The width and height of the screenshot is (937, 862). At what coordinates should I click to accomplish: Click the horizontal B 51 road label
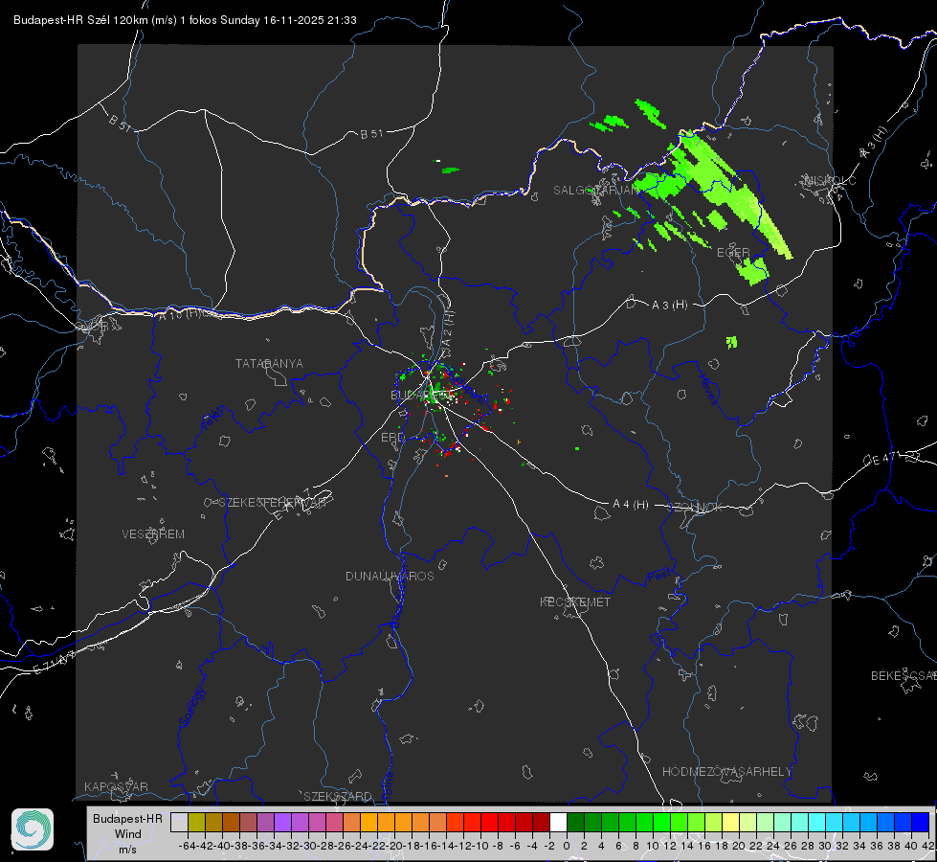coord(371,134)
